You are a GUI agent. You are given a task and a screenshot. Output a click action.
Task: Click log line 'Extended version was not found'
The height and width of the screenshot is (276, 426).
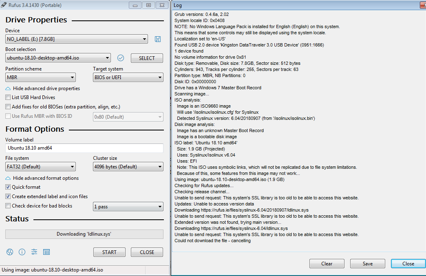point(227,222)
